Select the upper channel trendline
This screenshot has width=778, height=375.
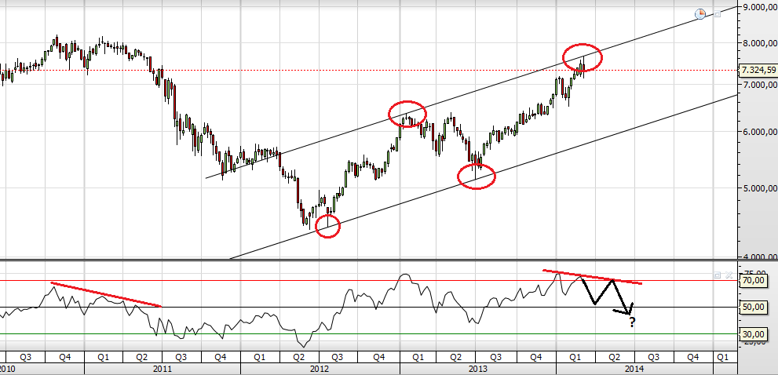click(471, 92)
